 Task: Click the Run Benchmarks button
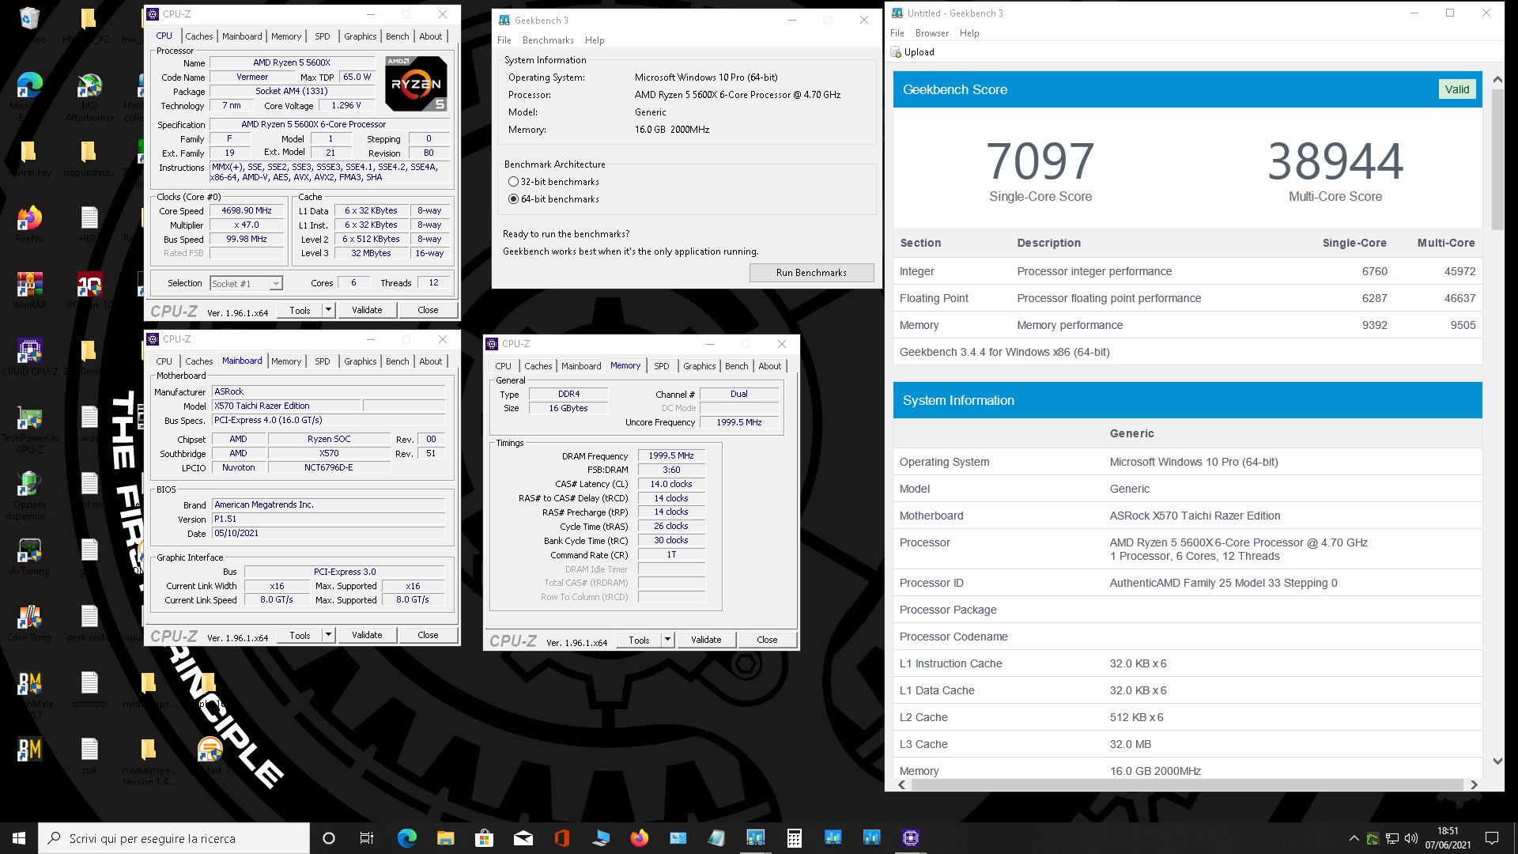coord(811,273)
